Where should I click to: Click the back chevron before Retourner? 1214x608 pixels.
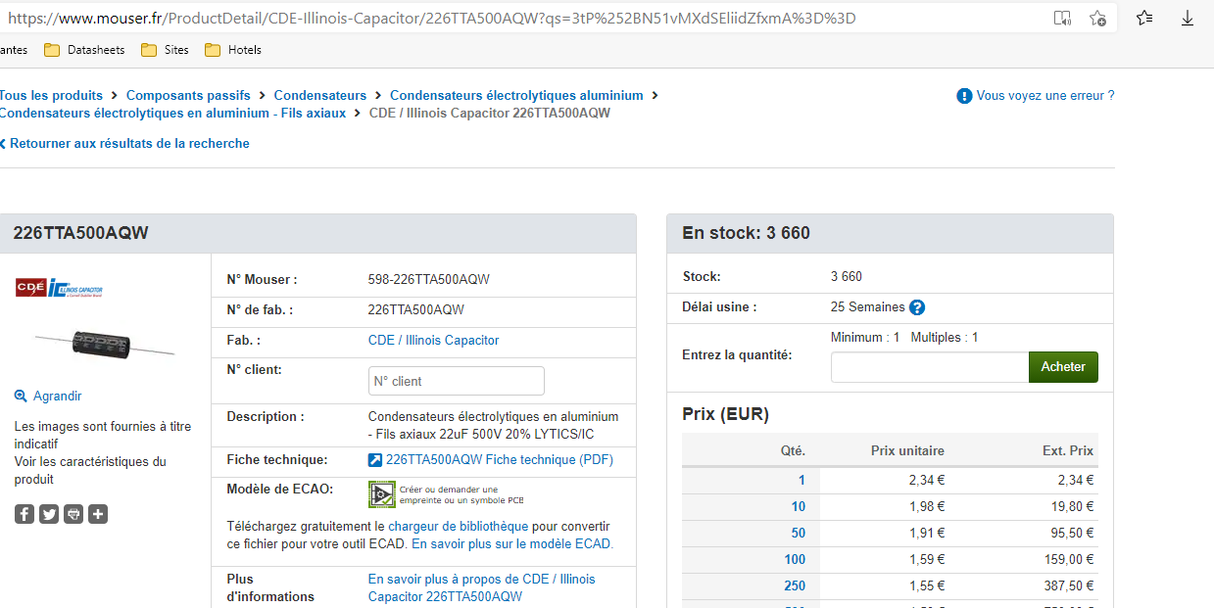[3, 144]
